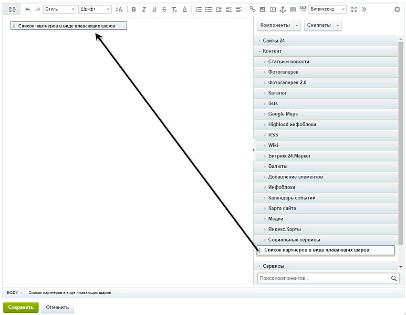Toggle bold formatting
This screenshot has height=315, width=406.
(134, 9)
